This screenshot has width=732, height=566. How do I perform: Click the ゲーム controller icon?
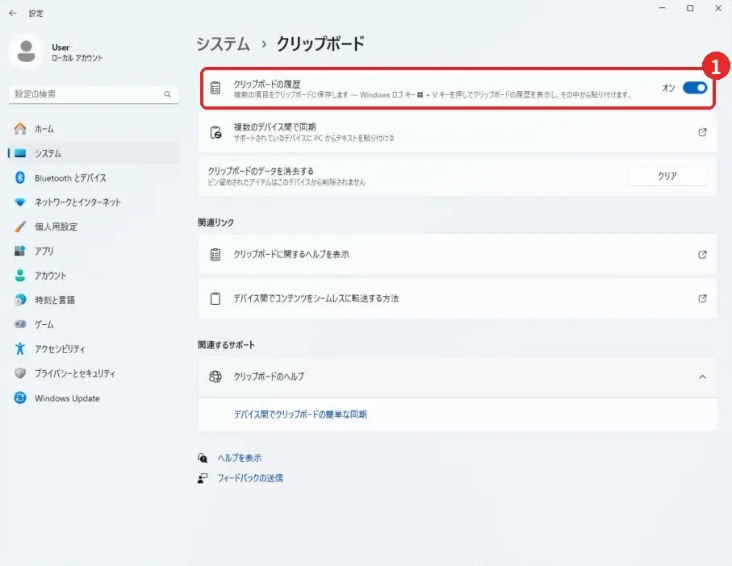tap(20, 324)
